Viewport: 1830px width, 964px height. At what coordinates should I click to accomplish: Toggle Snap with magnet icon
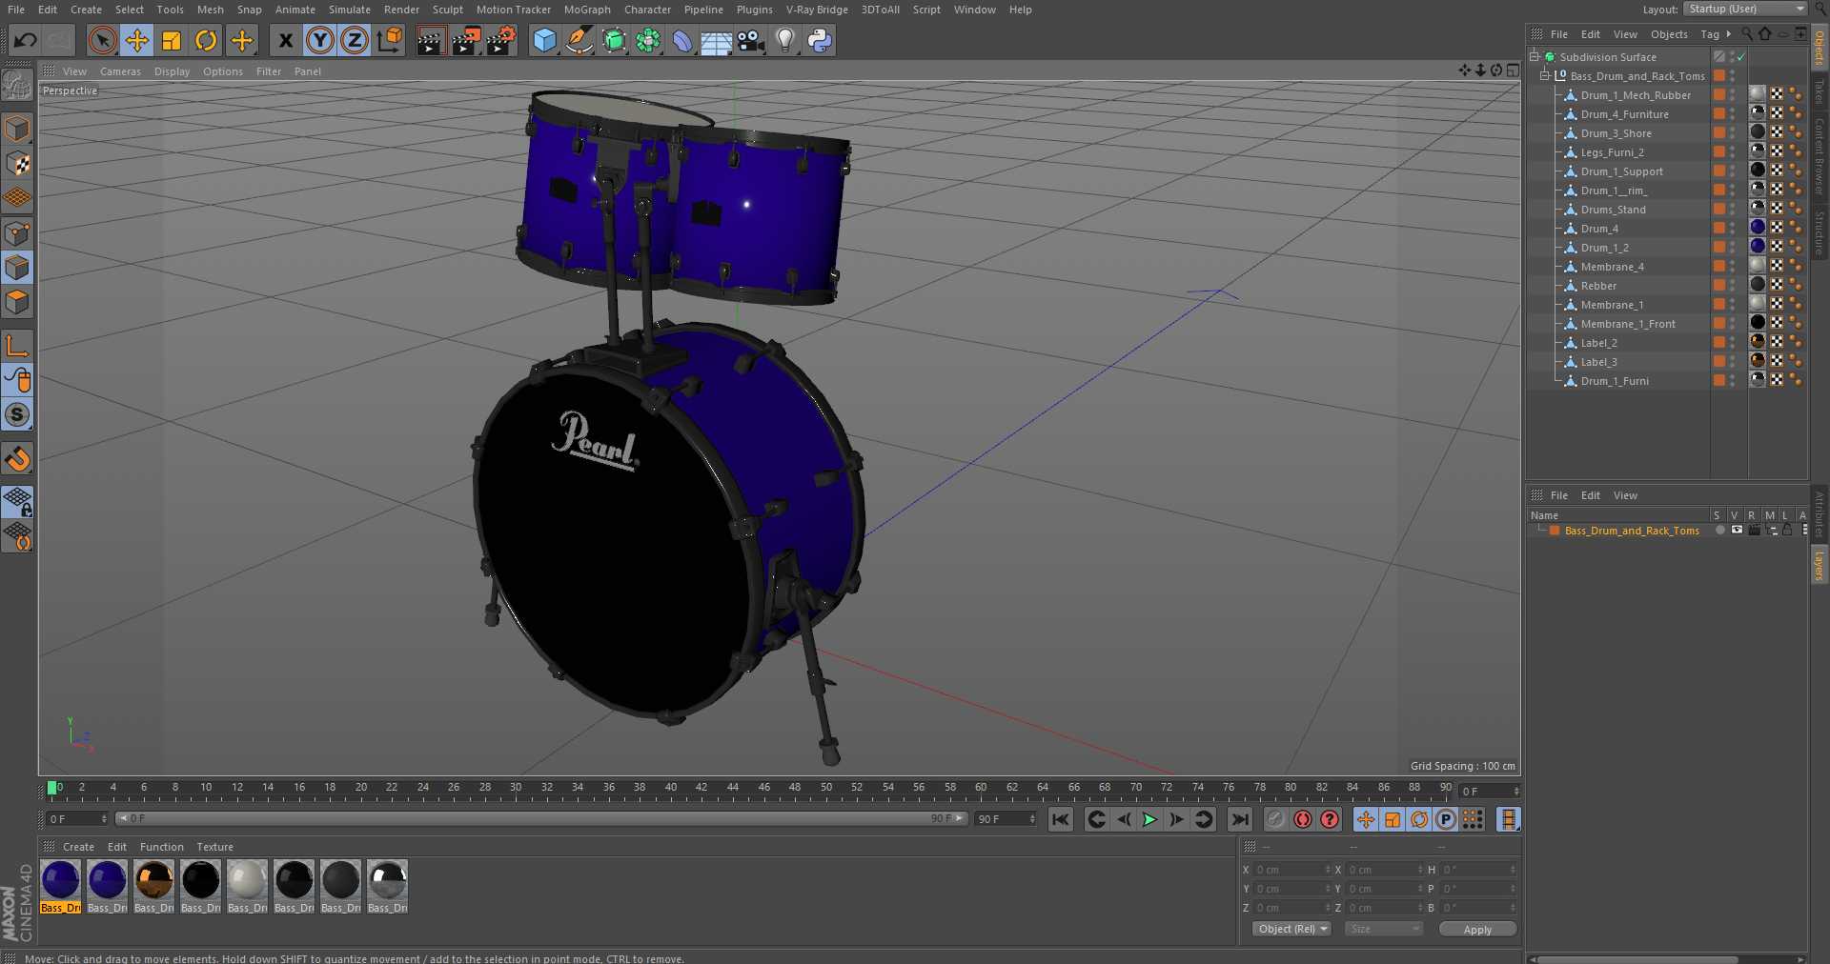pos(17,459)
